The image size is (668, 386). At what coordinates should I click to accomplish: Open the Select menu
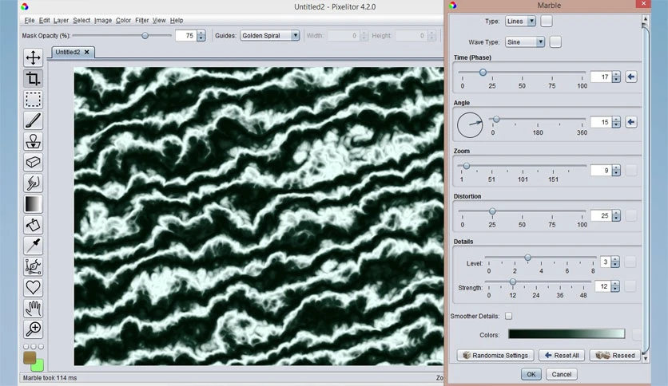click(82, 20)
